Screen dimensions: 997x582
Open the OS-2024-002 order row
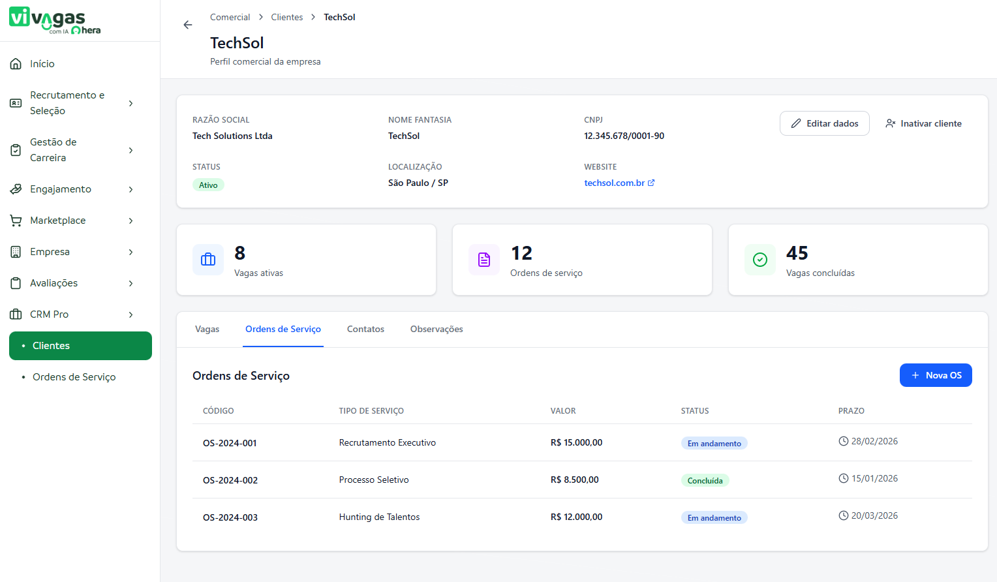(x=230, y=480)
